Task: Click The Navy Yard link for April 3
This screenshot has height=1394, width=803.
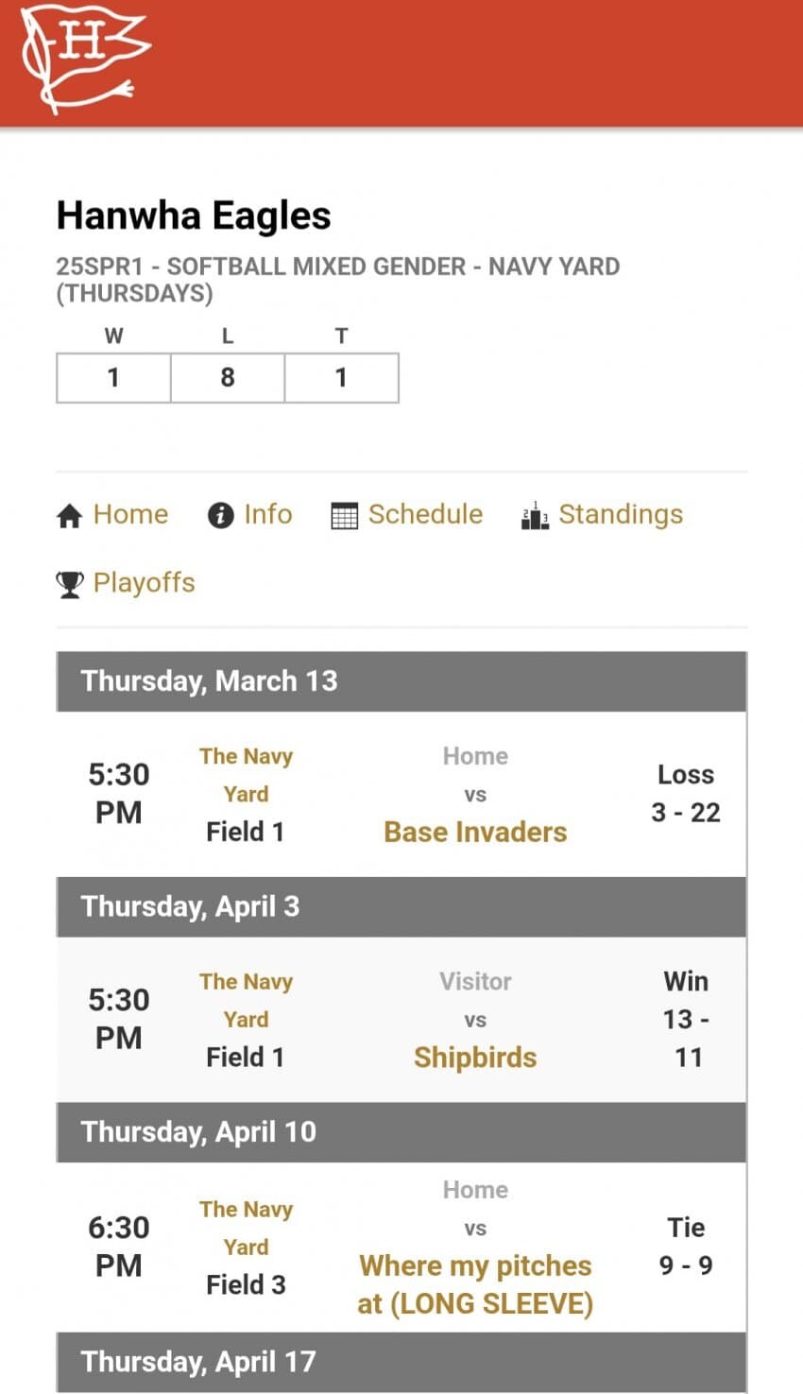Action: (246, 1000)
